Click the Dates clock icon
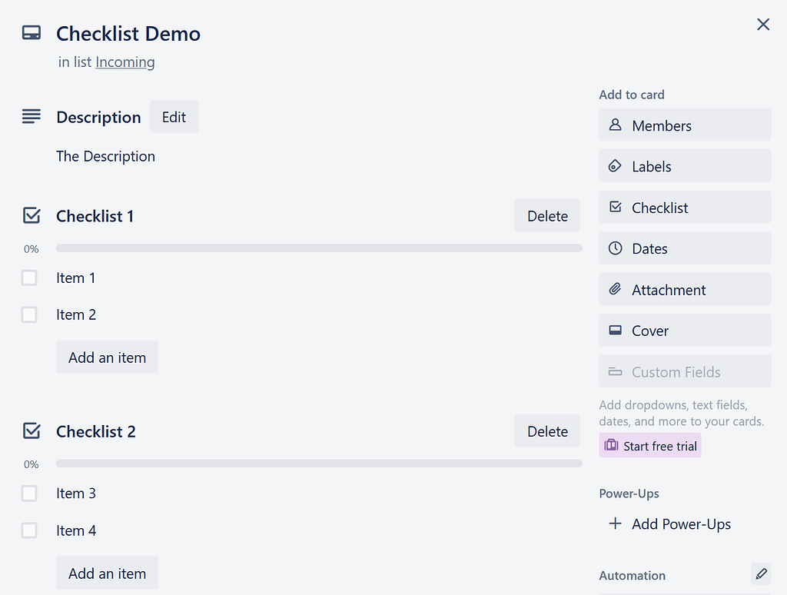 click(615, 248)
